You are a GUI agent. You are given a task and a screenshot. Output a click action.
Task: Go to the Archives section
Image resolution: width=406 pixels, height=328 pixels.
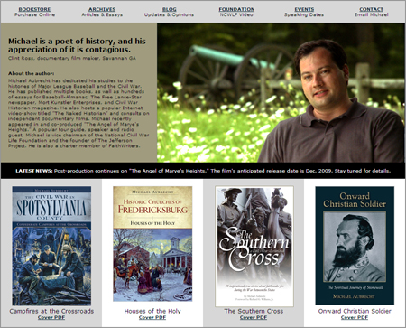coord(102,9)
